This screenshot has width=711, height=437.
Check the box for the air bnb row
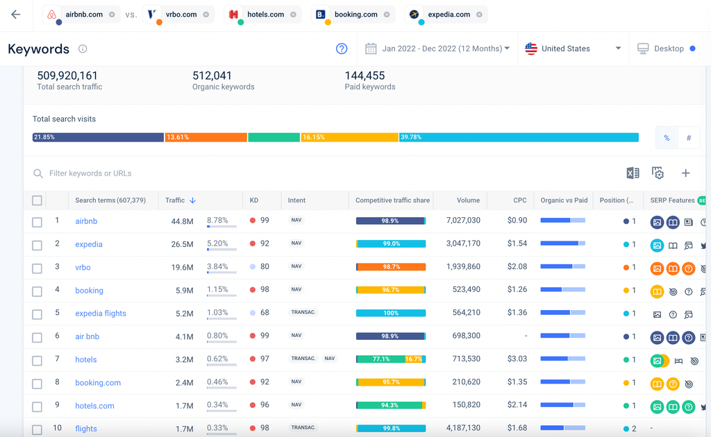tap(37, 337)
